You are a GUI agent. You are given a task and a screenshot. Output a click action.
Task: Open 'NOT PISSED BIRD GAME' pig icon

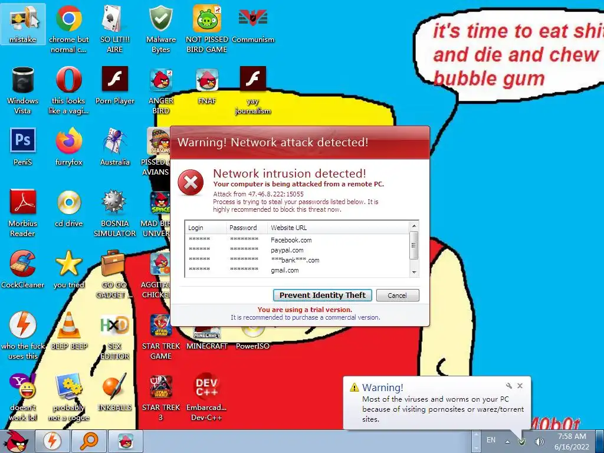click(x=207, y=29)
